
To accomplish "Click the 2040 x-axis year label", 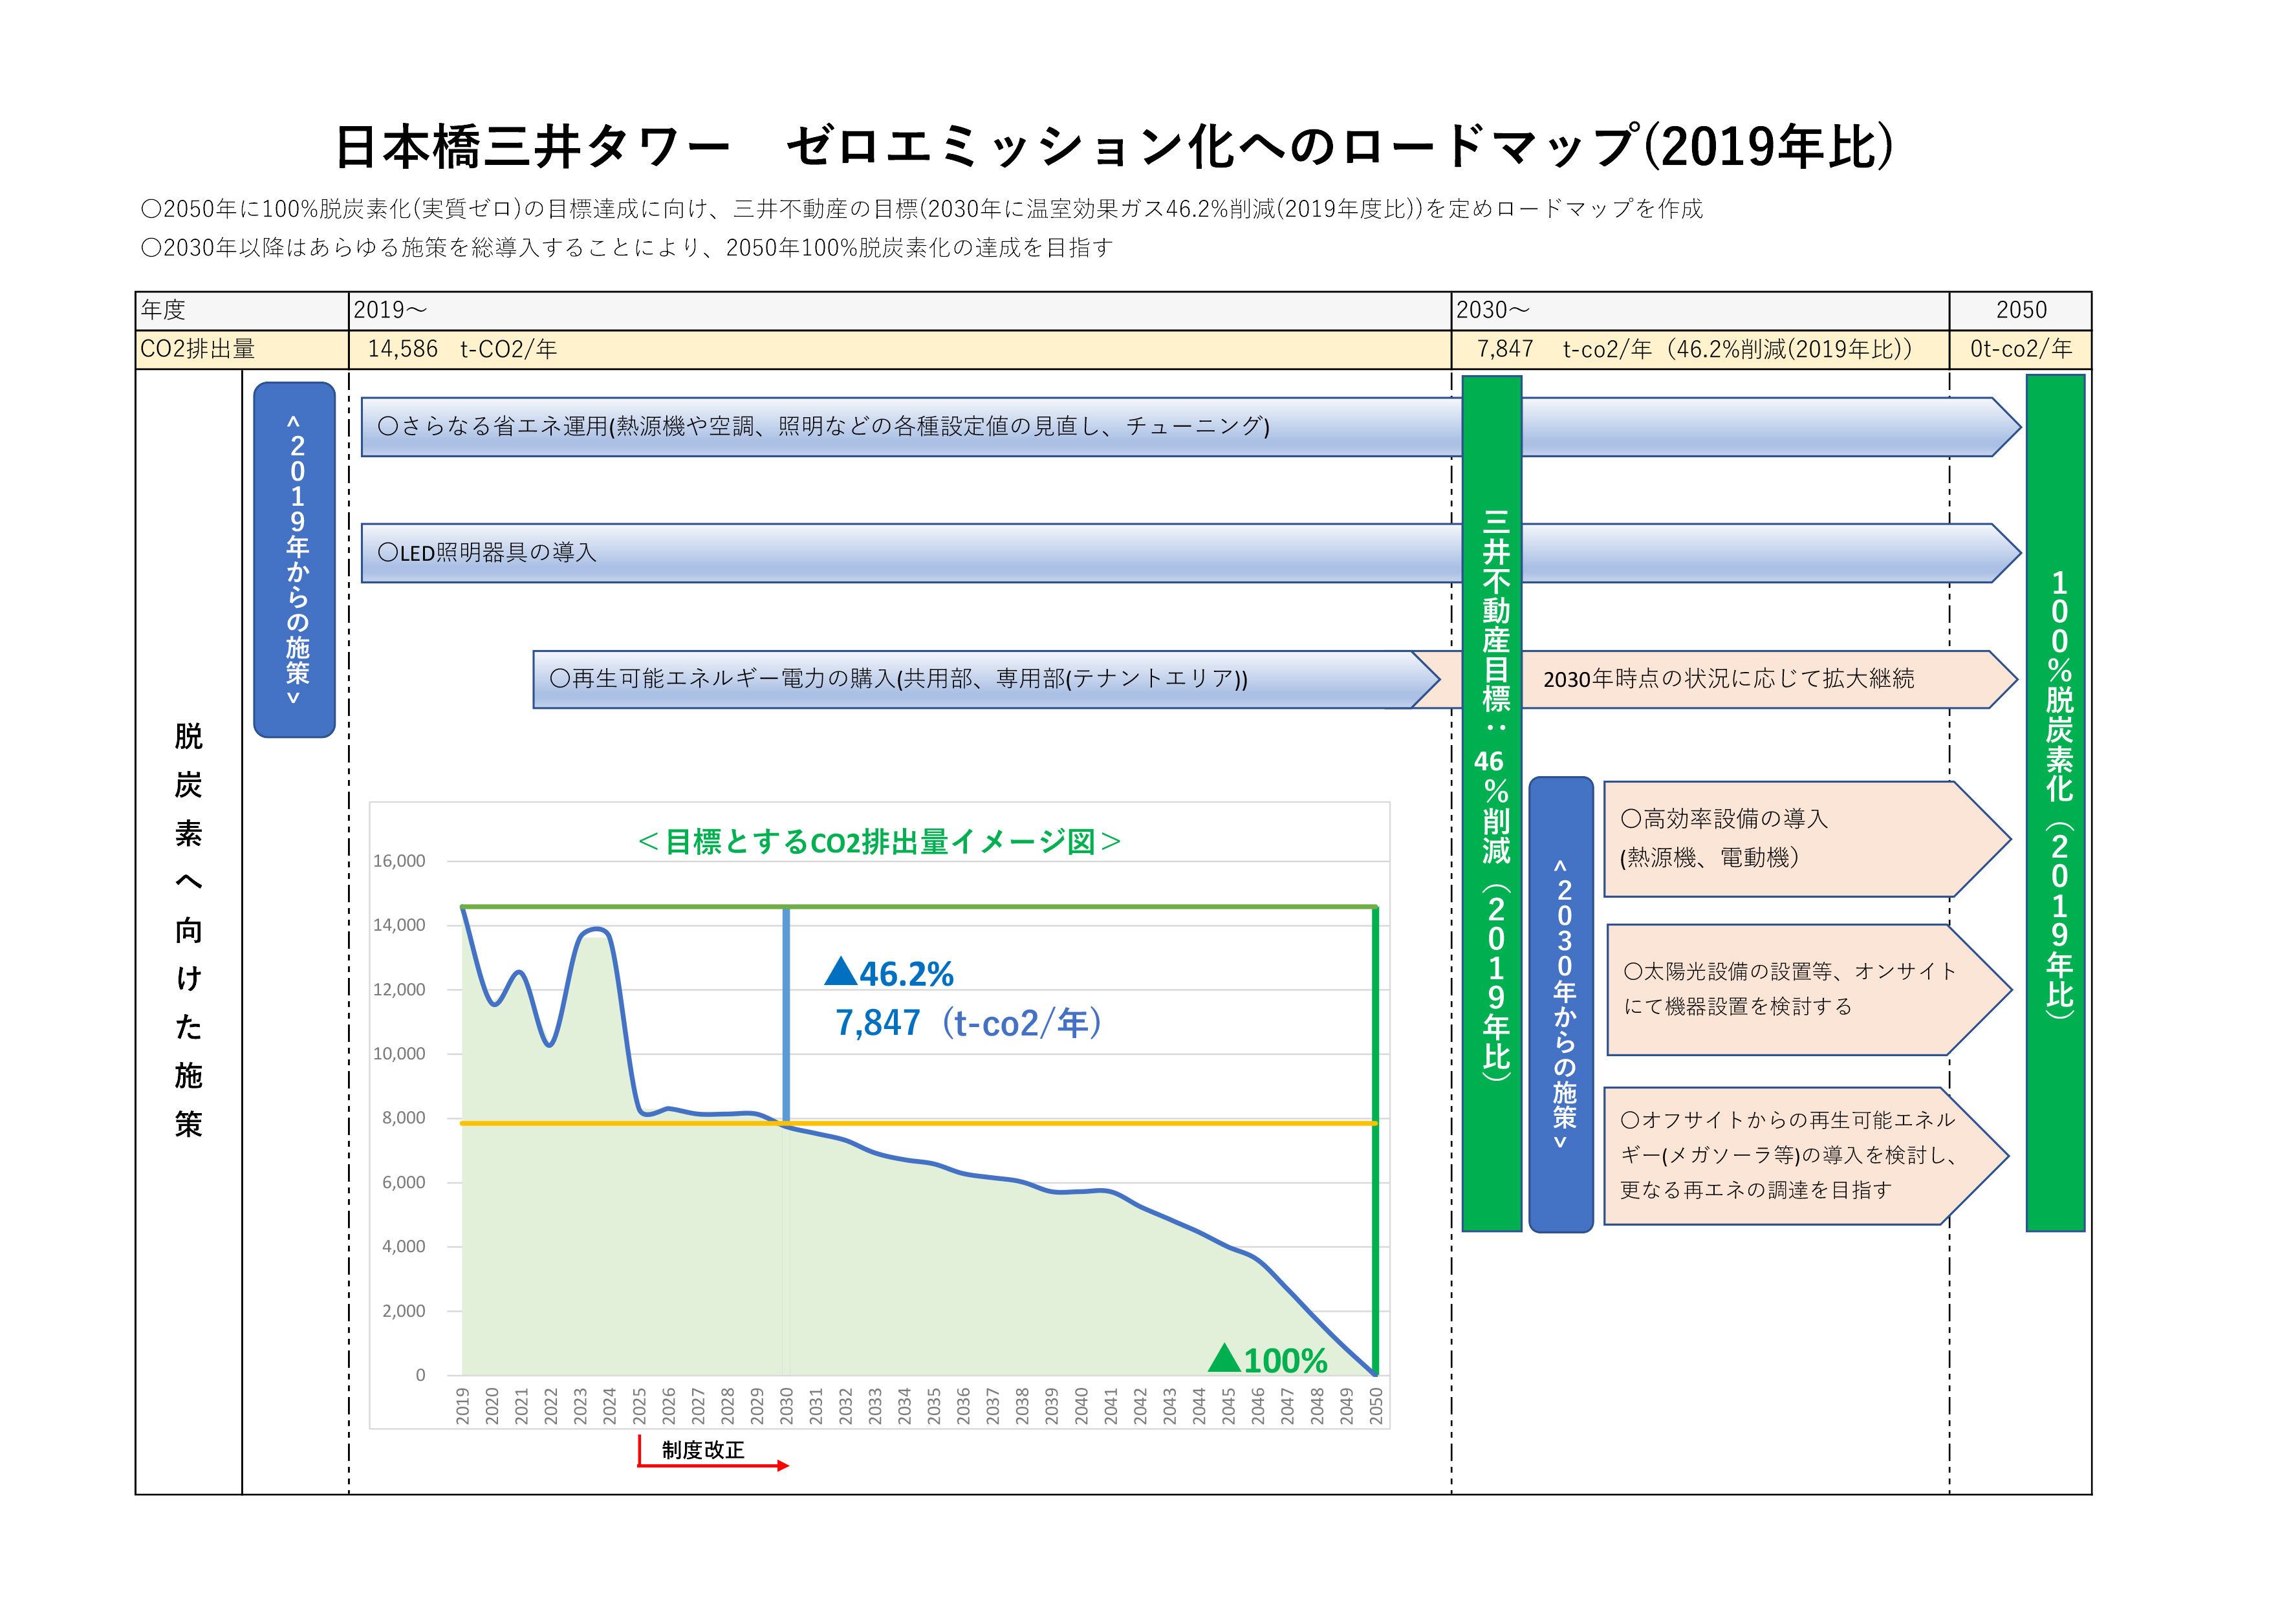I will tap(1081, 1405).
